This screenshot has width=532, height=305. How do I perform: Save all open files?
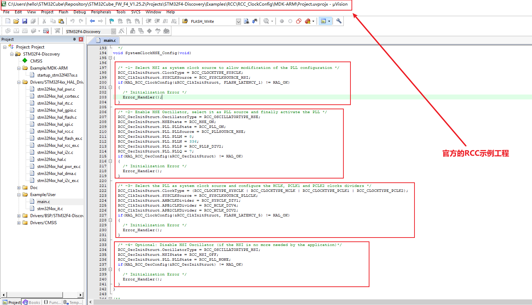click(x=33, y=21)
